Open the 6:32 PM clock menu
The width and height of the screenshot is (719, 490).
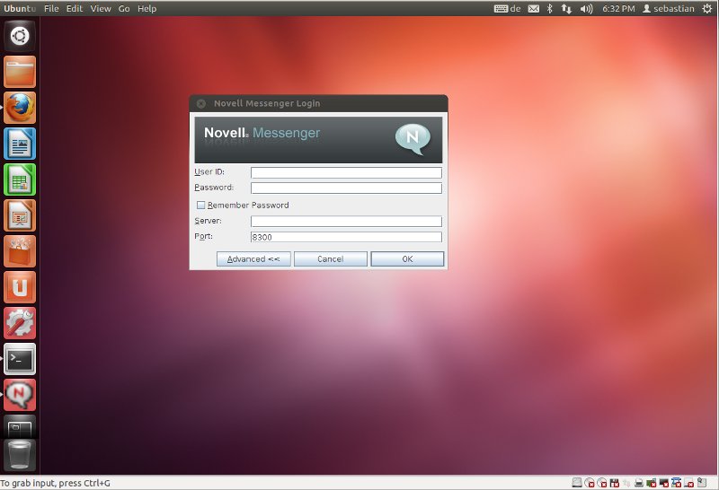[x=618, y=9]
